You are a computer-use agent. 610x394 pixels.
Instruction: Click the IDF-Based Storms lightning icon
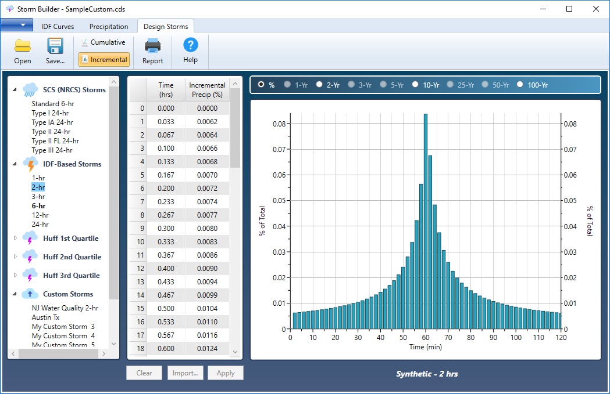click(x=30, y=164)
